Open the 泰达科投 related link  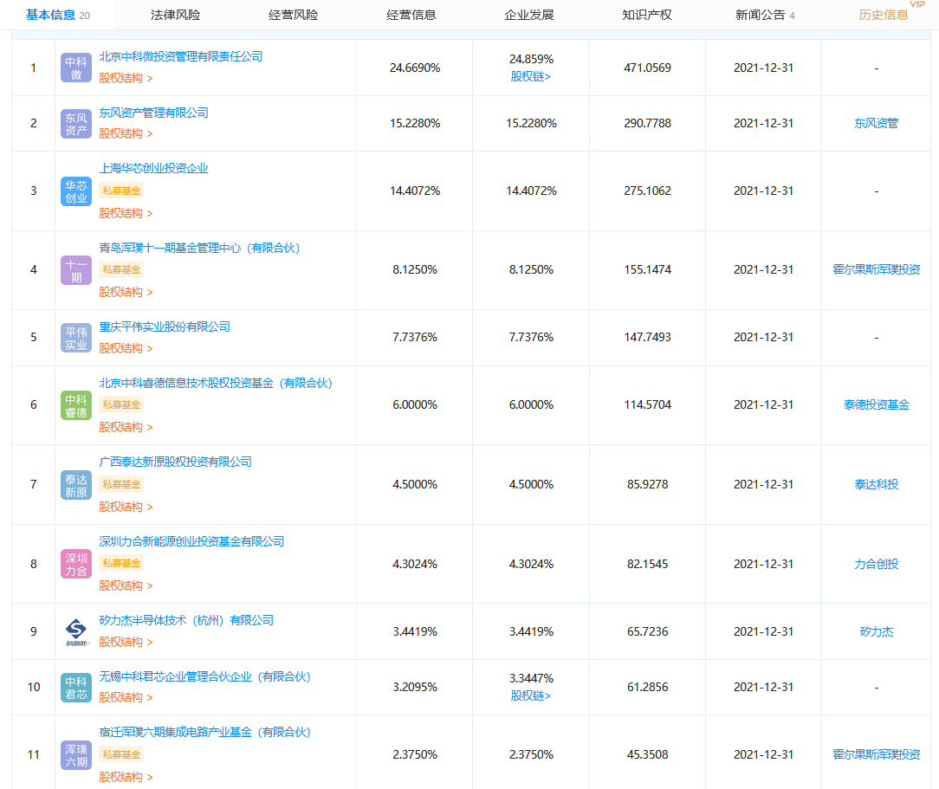coord(876,484)
